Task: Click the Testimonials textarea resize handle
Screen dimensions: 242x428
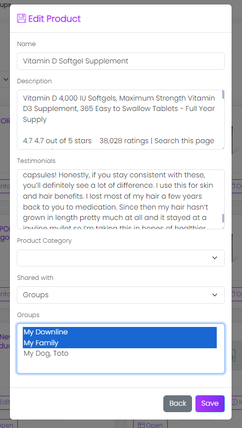Action: pyautogui.click(x=223, y=228)
